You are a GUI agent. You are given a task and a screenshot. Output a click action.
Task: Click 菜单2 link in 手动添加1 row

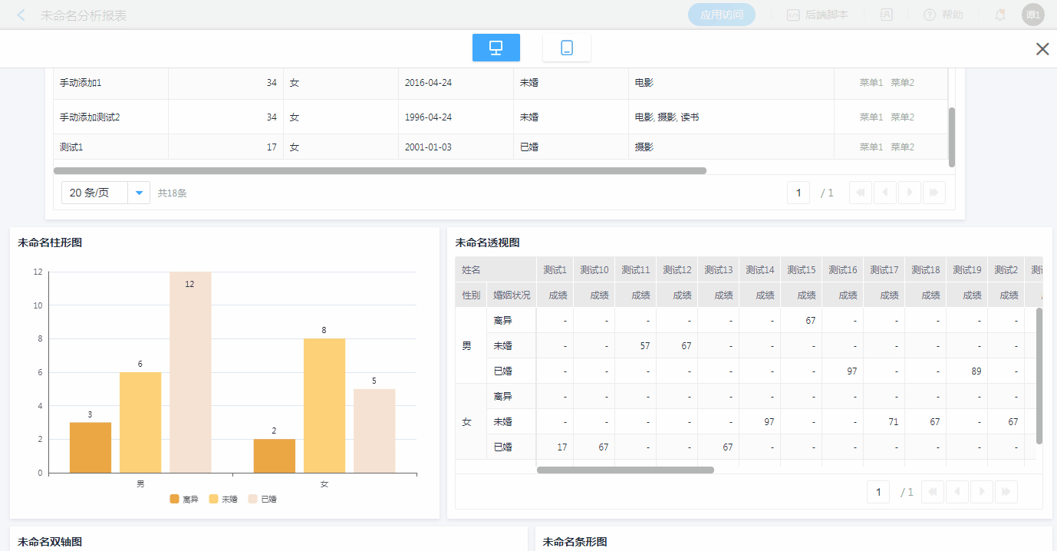(902, 82)
